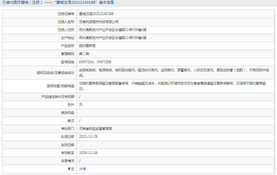The image size is (277, 175).
Task: Click the 注册人住所 address value
Action: [x=113, y=30]
